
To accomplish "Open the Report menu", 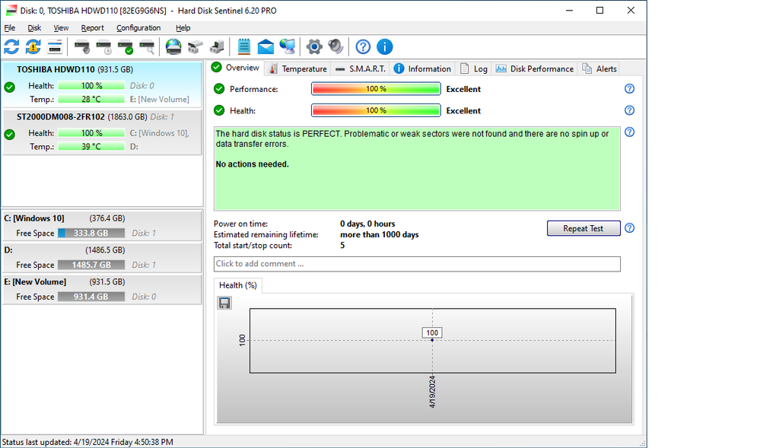I will click(x=92, y=28).
